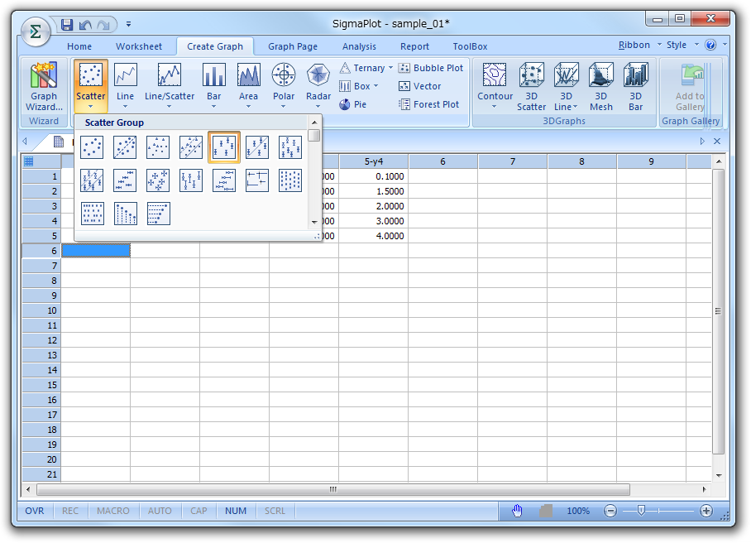Create a Vector plot
Viewport: 751px width, 543px height.
pyautogui.click(x=419, y=86)
